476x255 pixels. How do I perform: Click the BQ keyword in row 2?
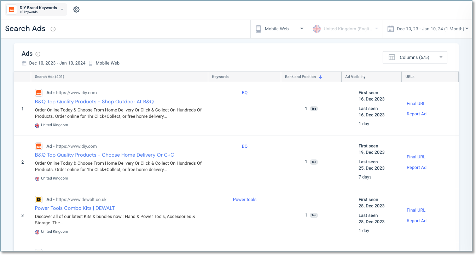245,146
